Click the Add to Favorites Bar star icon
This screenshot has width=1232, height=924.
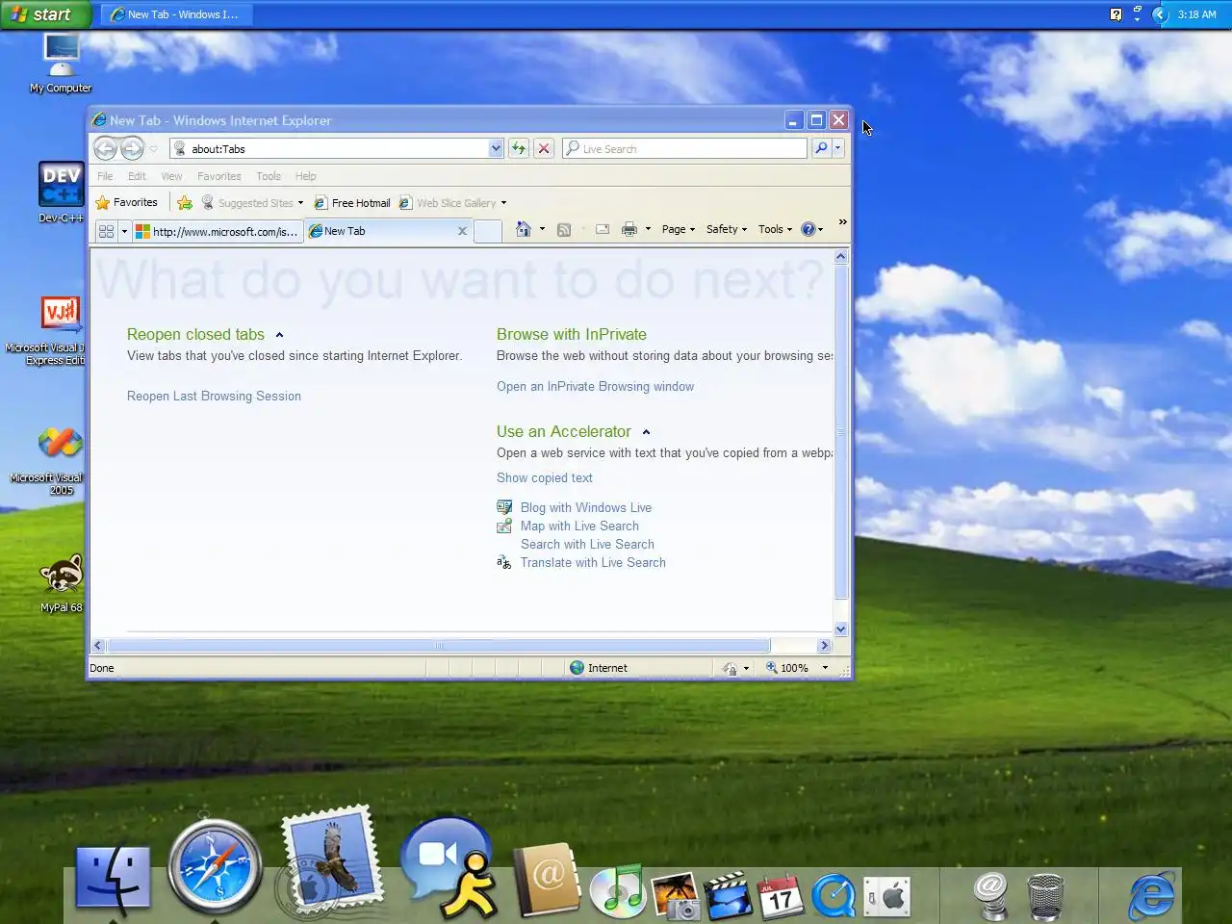pyautogui.click(x=185, y=203)
